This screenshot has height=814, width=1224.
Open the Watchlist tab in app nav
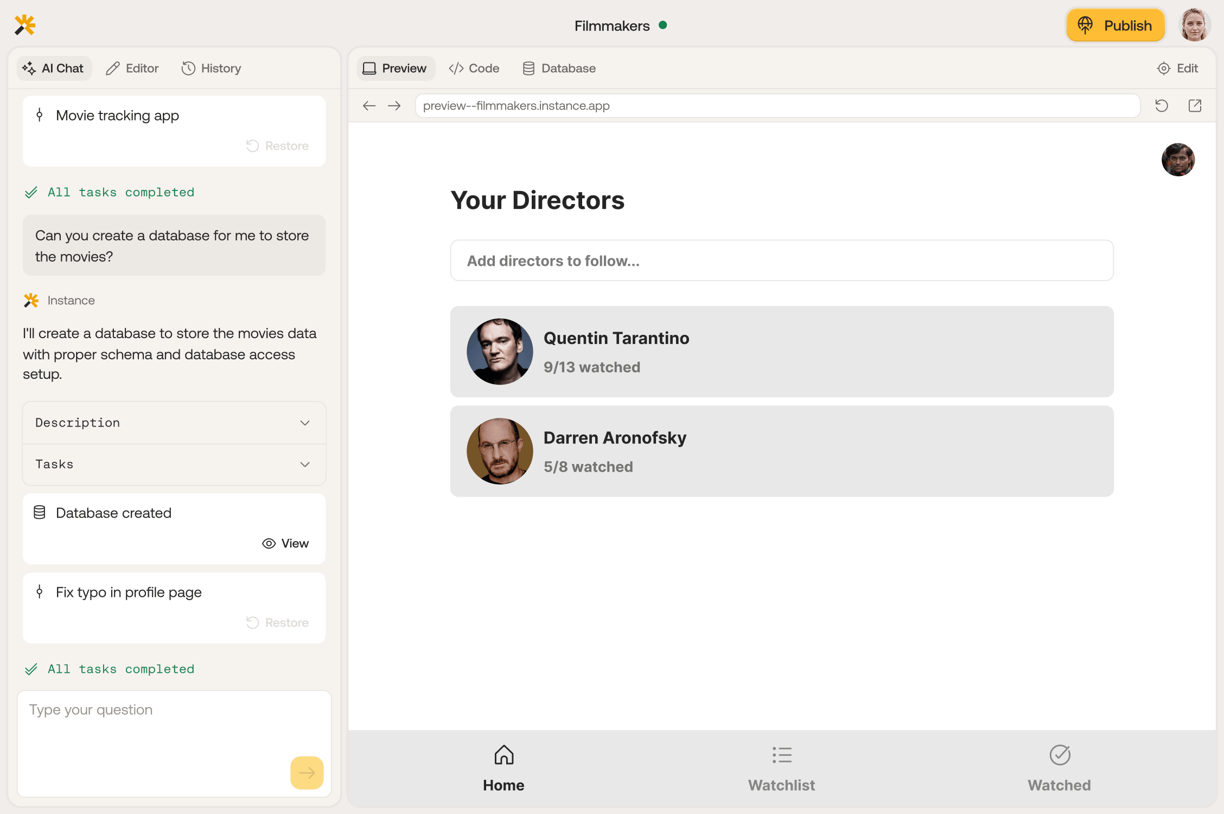click(782, 768)
